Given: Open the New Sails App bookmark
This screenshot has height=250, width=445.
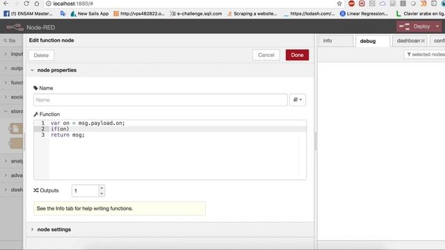Looking at the screenshot, I should click(90, 14).
